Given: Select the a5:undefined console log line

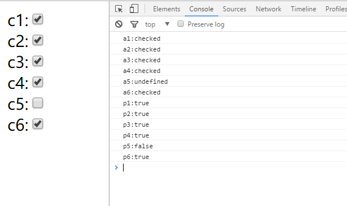Looking at the screenshot, I should coord(228,81).
